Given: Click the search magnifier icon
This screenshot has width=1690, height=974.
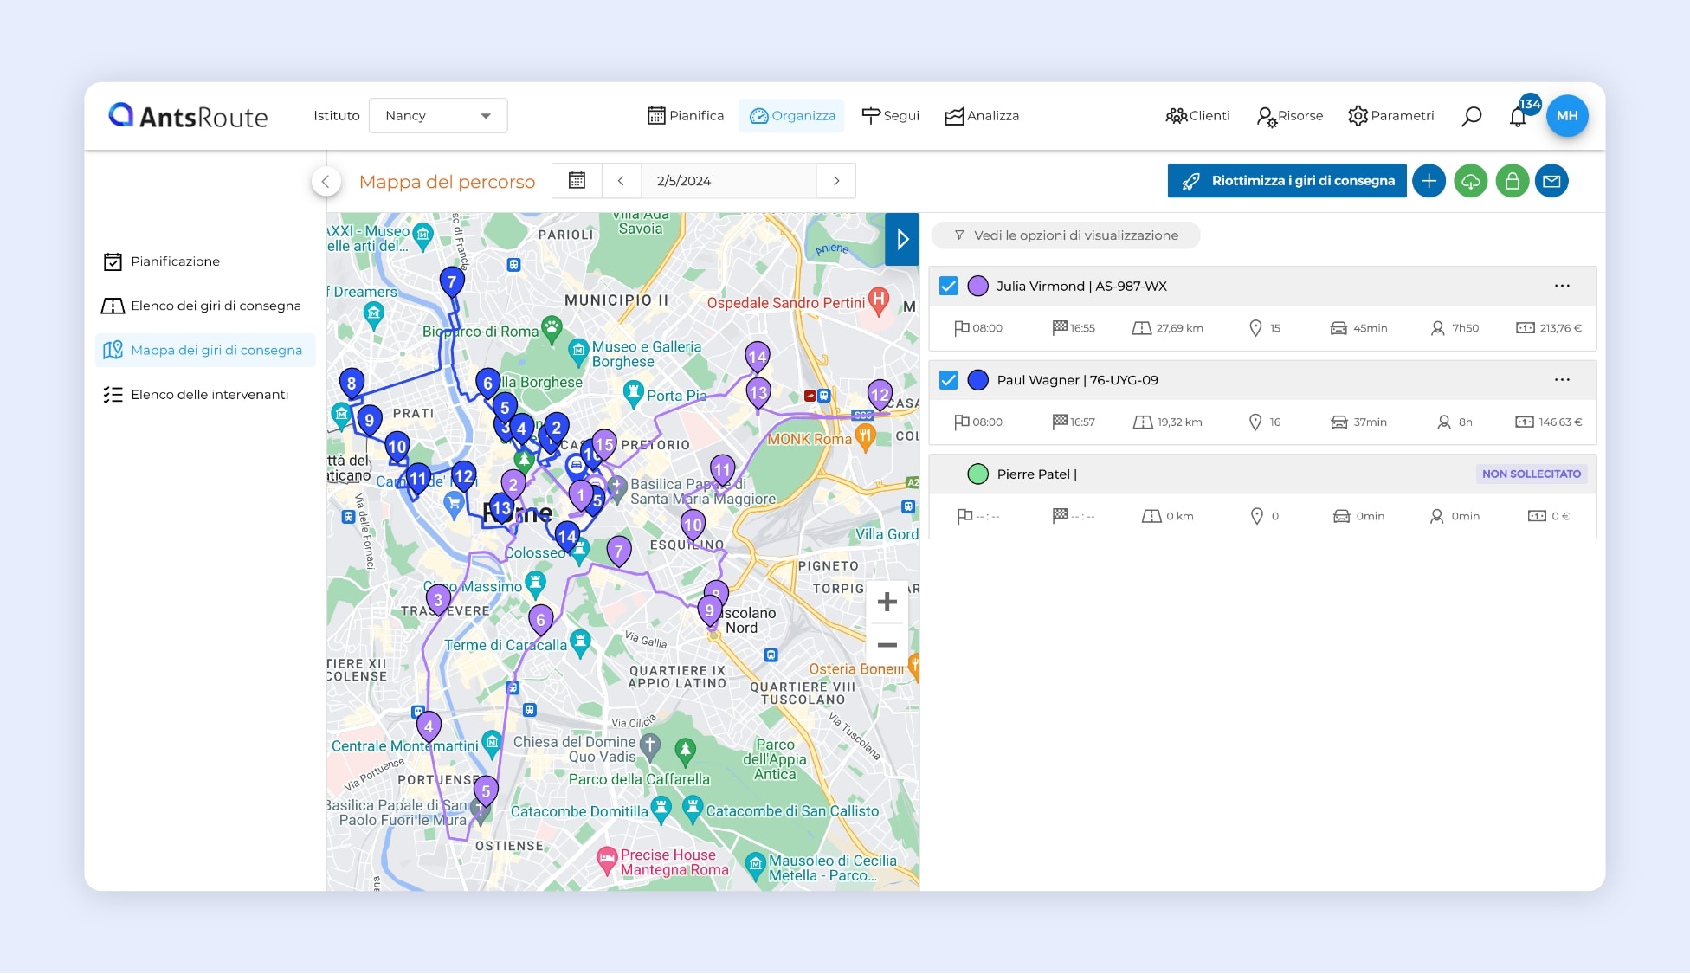Looking at the screenshot, I should pyautogui.click(x=1471, y=116).
